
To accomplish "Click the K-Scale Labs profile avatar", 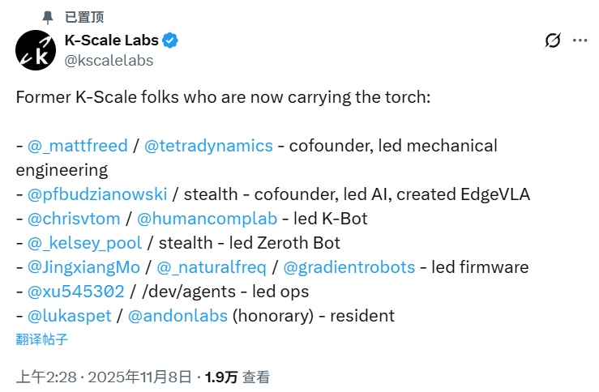I will 36,50.
